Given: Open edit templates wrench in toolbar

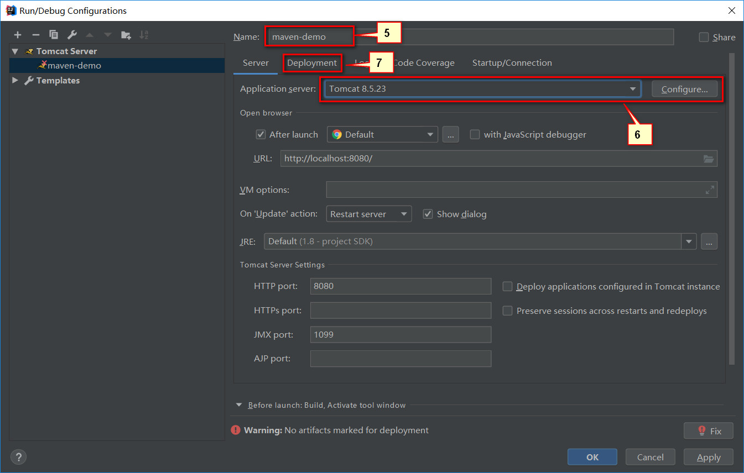Looking at the screenshot, I should 72,35.
